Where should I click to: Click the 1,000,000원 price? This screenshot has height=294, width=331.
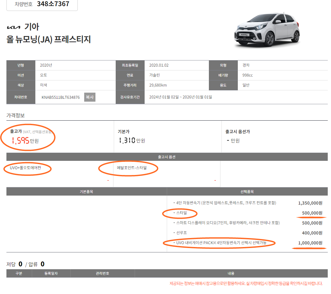click(x=310, y=243)
